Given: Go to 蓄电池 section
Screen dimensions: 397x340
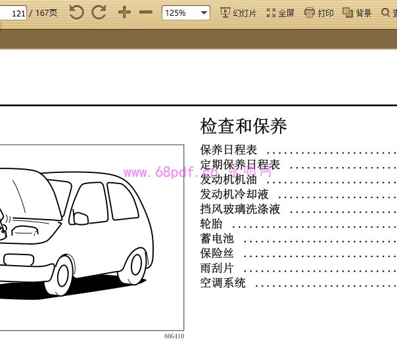Looking at the screenshot, I should (217, 239).
